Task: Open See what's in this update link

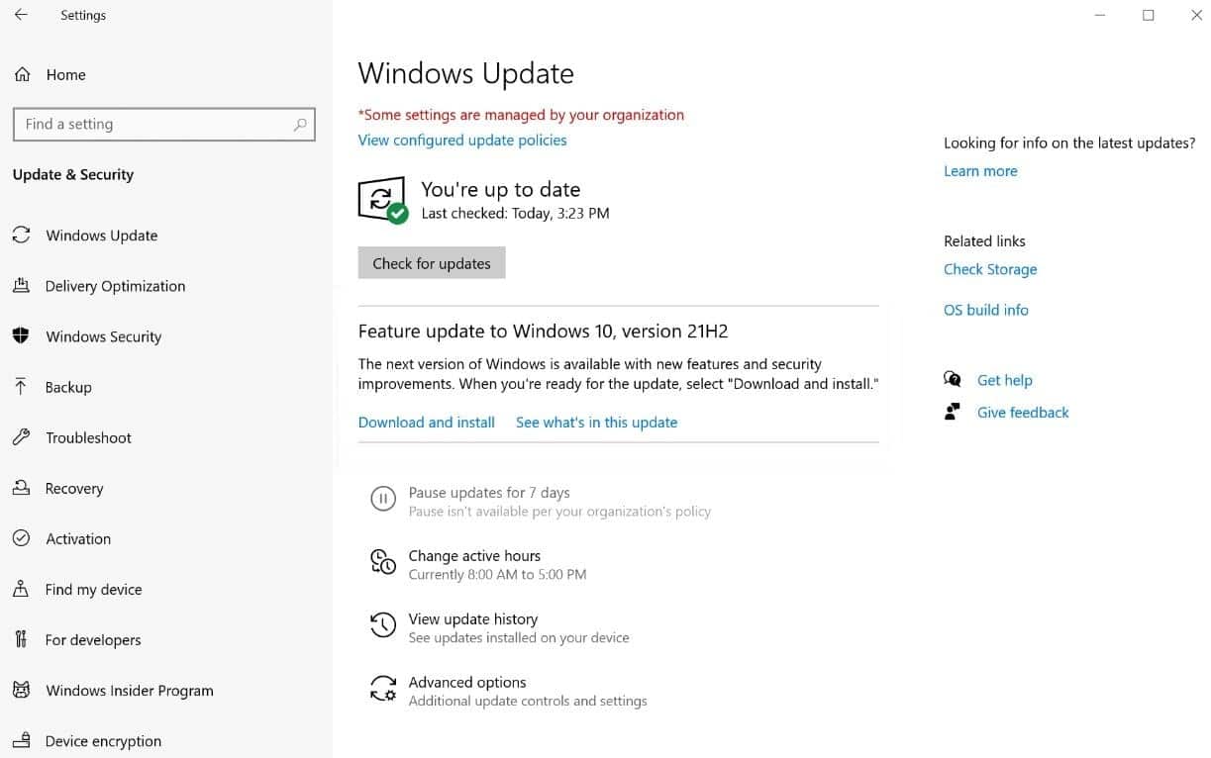Action: [597, 423]
